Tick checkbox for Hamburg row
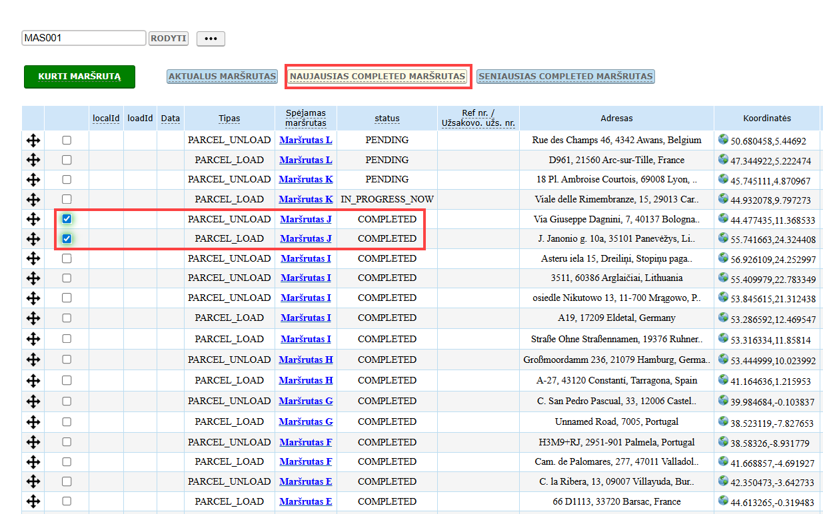Viewport: 823px width, 514px height. click(67, 360)
